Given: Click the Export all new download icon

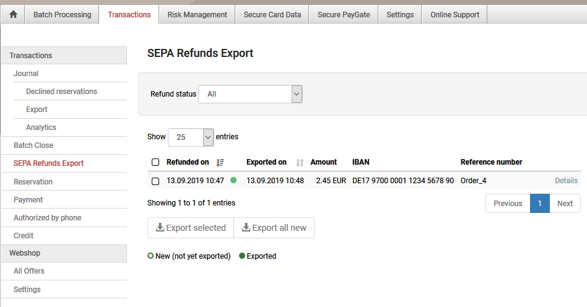Looking at the screenshot, I should 246,228.
